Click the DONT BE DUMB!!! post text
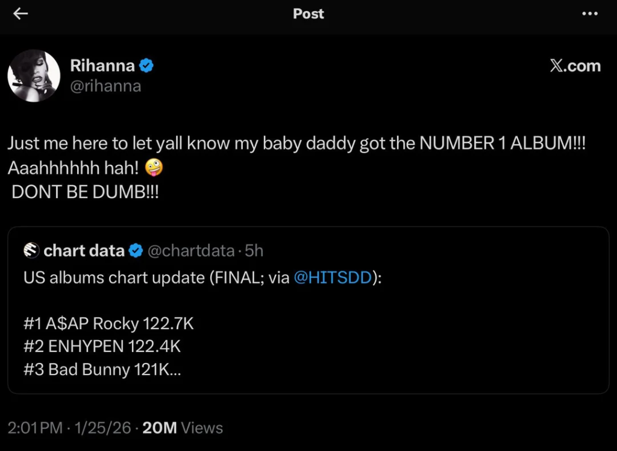 click(86, 192)
